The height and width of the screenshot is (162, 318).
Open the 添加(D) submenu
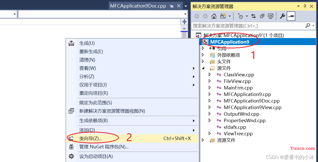132,130
